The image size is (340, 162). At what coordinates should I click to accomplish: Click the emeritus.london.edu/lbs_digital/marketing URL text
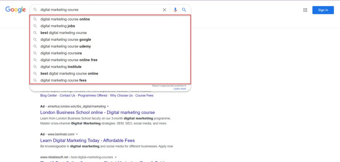pos(77,106)
